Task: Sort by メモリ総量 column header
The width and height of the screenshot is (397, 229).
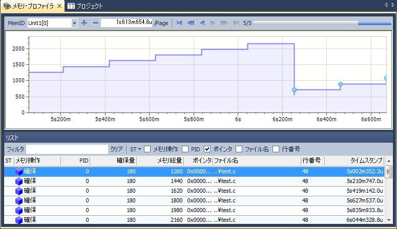Action: pos(160,161)
